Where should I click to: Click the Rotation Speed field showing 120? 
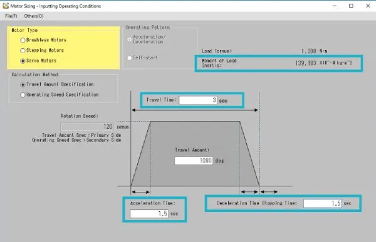click(x=87, y=126)
